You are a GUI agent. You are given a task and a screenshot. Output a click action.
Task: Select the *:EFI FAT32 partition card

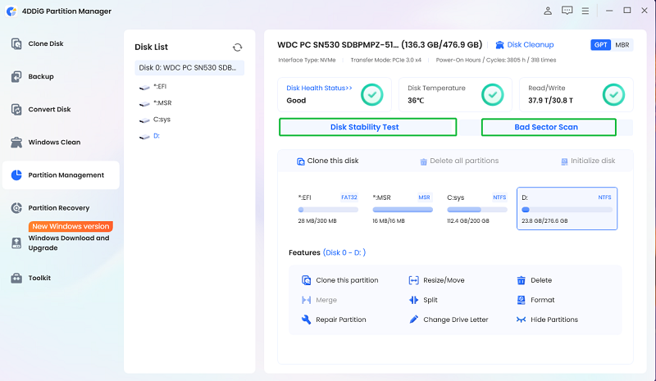click(328, 208)
